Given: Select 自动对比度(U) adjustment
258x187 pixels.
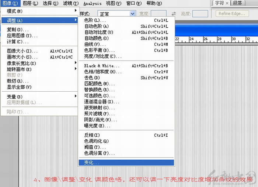Looking at the screenshot, I should 126,33.
